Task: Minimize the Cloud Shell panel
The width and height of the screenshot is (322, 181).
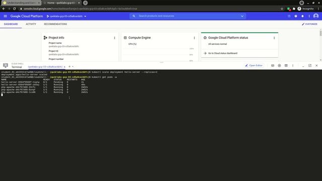Action: (303, 66)
